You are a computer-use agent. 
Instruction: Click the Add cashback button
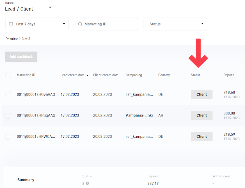coord(21,57)
